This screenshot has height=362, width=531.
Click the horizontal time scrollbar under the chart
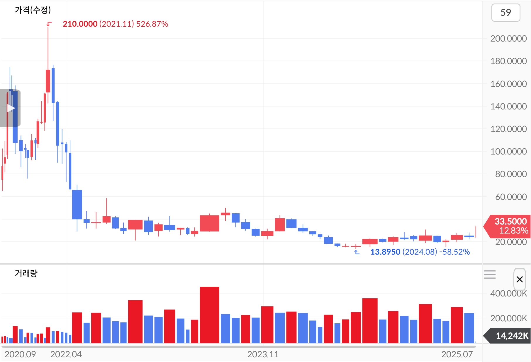(x=239, y=347)
